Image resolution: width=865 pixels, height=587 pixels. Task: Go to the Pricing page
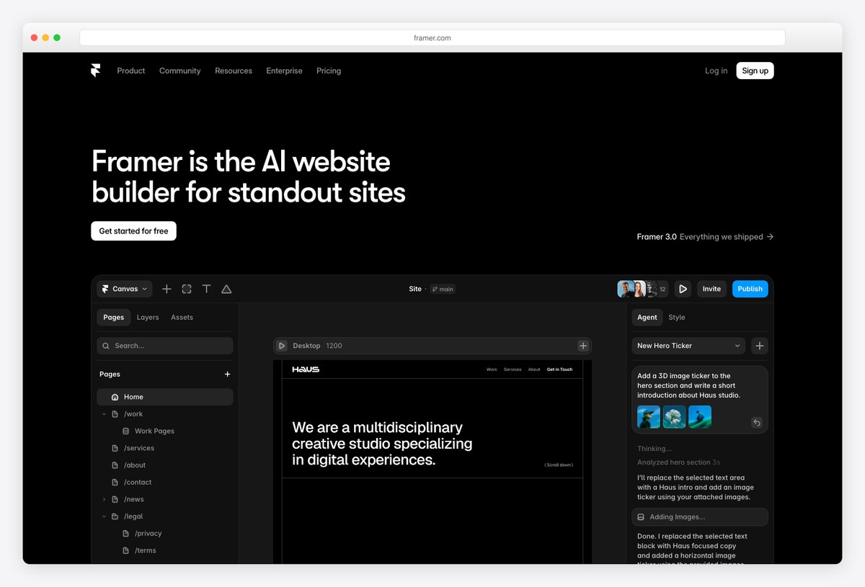[x=329, y=71]
